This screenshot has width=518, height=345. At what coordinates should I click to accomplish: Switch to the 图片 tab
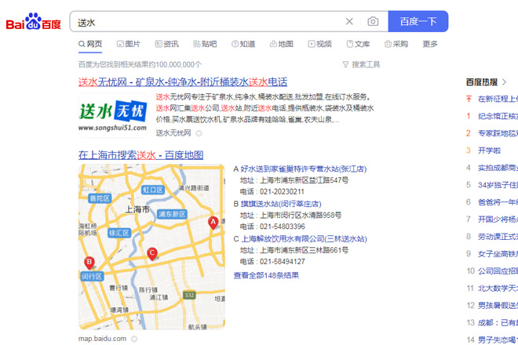pos(129,44)
